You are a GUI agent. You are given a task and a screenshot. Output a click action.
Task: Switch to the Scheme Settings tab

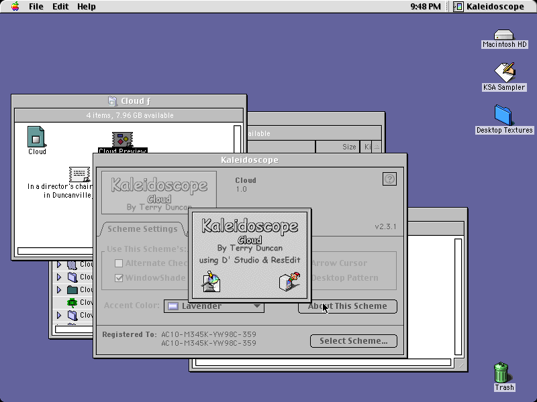point(142,228)
